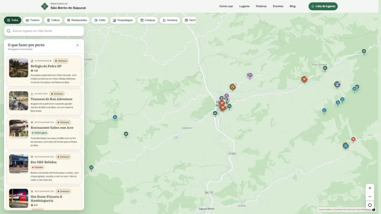Open the 'Como usar' nav item

click(226, 6)
